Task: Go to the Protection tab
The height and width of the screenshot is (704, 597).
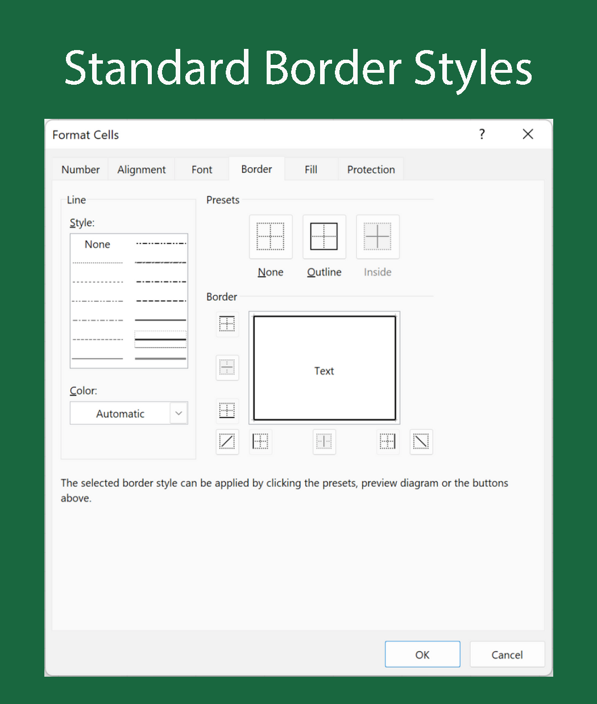Action: point(371,169)
